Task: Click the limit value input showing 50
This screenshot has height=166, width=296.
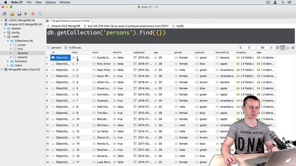Action: pyautogui.click(x=262, y=47)
